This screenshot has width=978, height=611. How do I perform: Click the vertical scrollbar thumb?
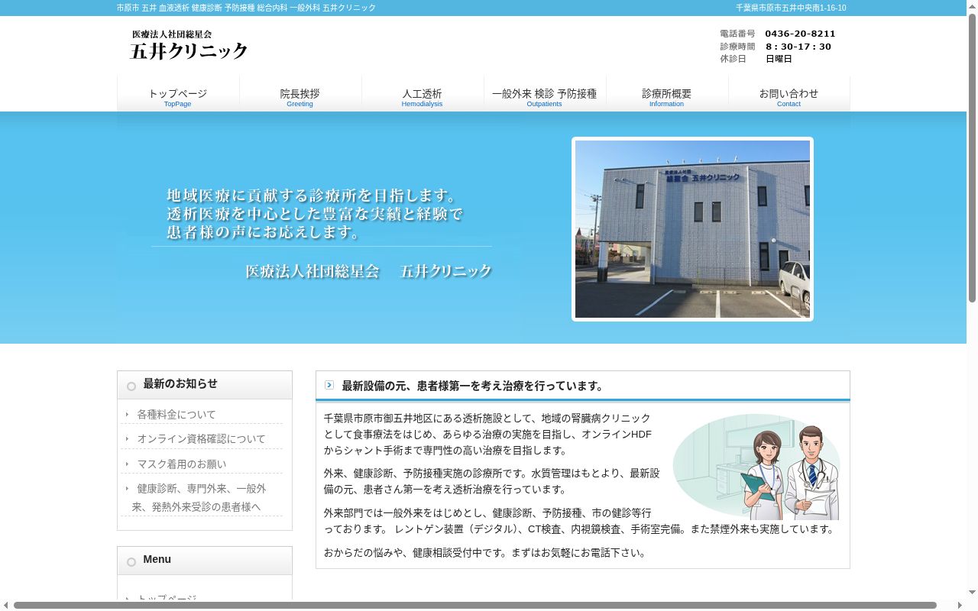(x=972, y=158)
